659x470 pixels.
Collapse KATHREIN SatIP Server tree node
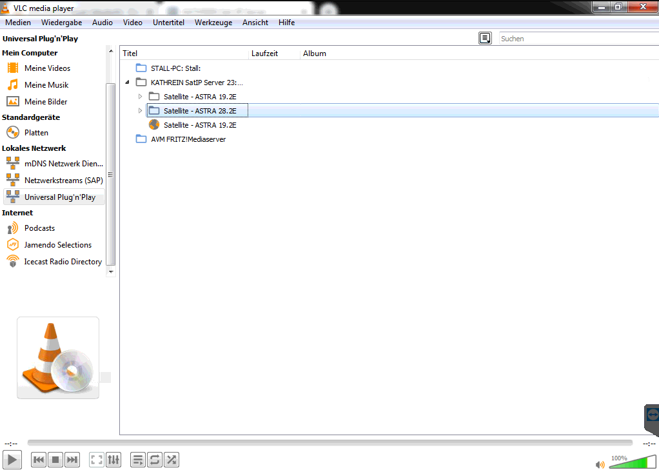click(127, 83)
